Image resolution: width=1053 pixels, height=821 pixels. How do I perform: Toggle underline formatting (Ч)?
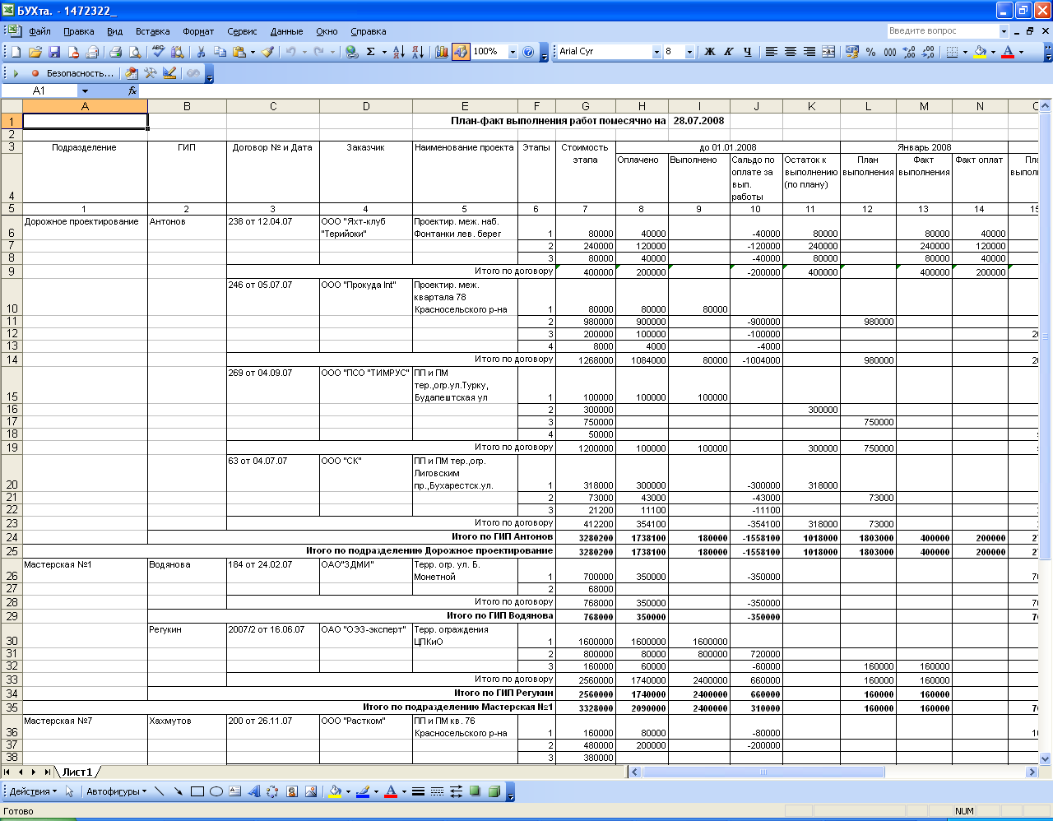(x=748, y=52)
